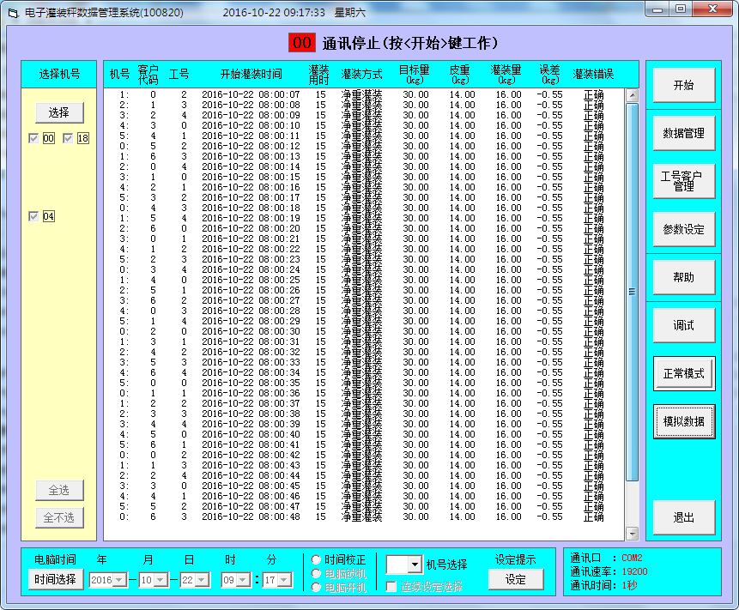This screenshot has width=739, height=610.
Task: Click the red 00 status indicator
Action: 302,43
